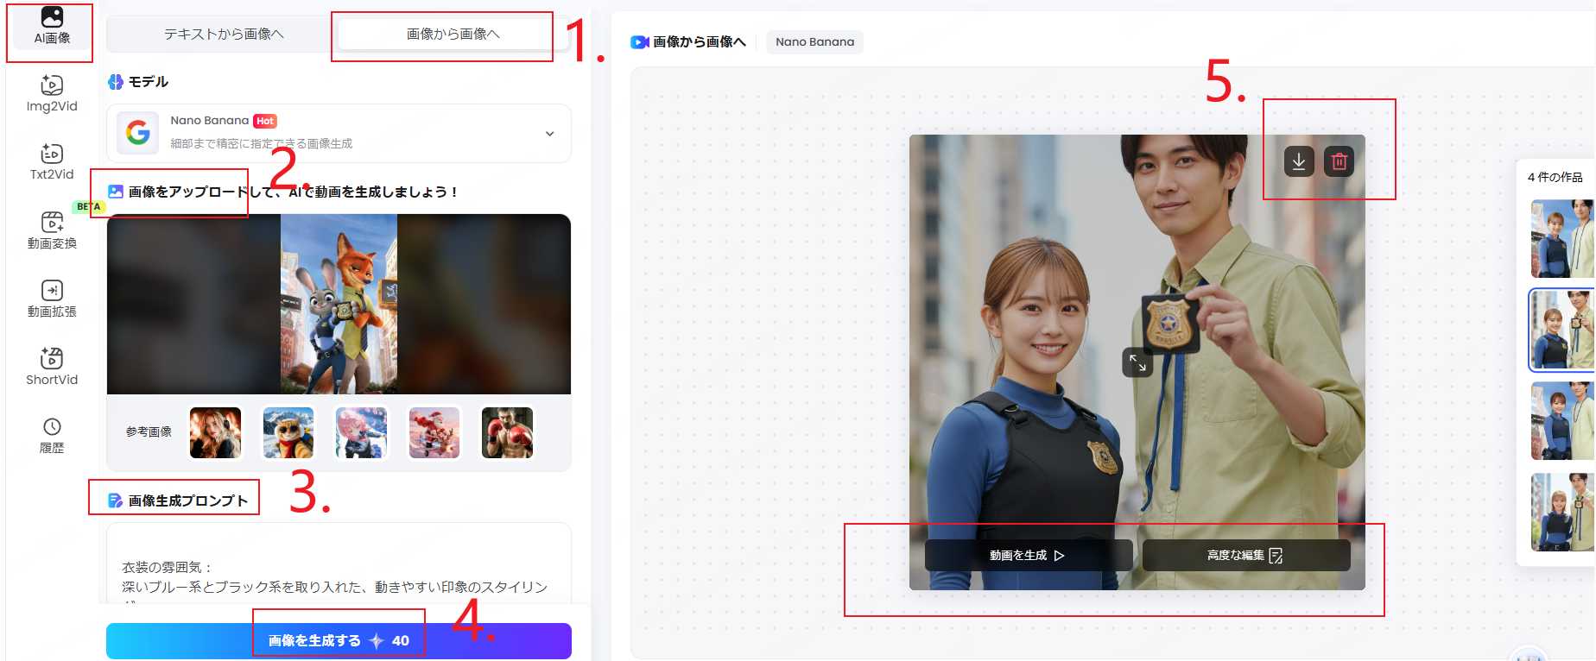Image resolution: width=1596 pixels, height=661 pixels.
Task: Select the boxer reference image thumbnail
Action: (507, 432)
